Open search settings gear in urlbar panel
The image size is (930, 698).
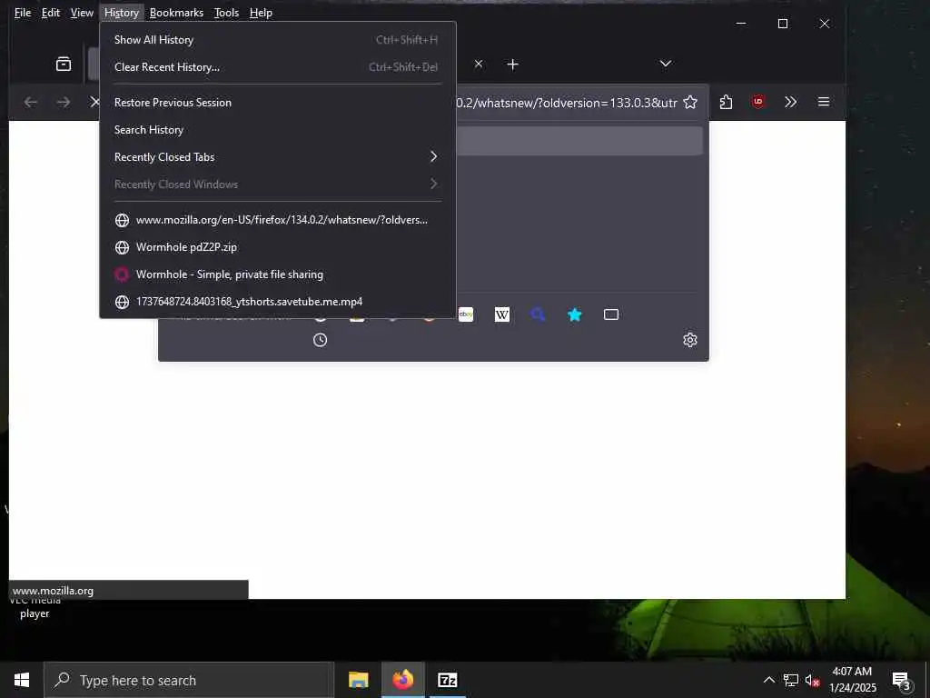690,340
